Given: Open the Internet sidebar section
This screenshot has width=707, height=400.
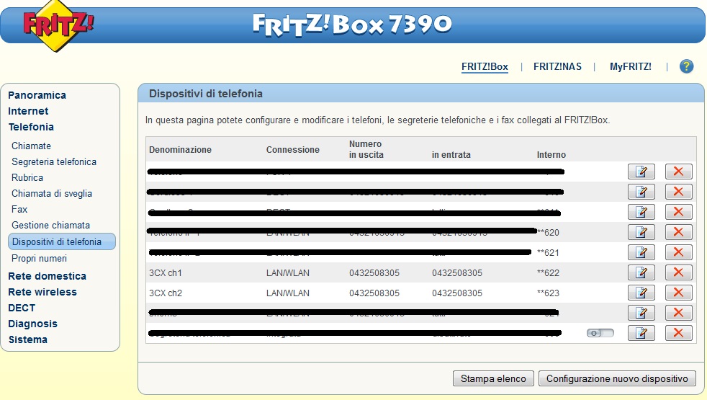Looking at the screenshot, I should point(28,111).
